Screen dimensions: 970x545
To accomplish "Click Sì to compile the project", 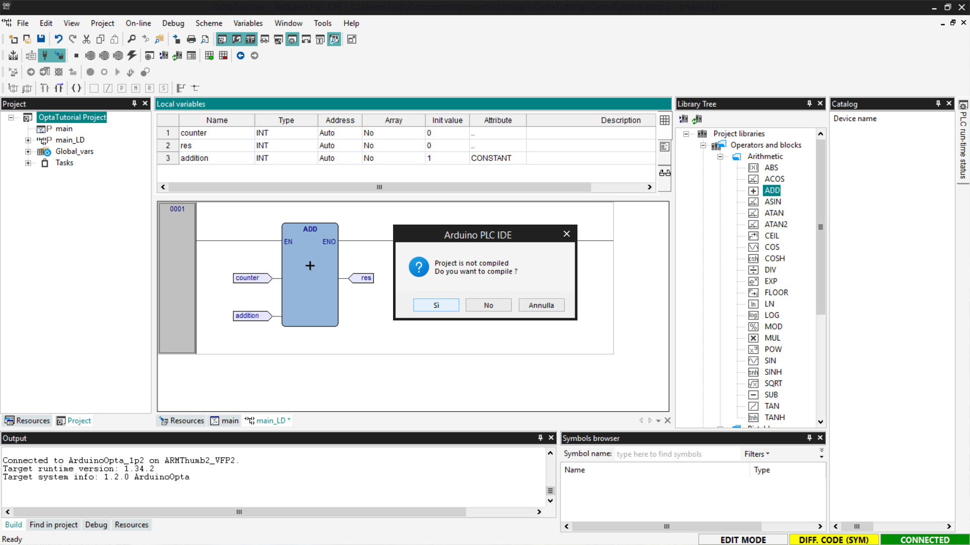I will [x=436, y=305].
